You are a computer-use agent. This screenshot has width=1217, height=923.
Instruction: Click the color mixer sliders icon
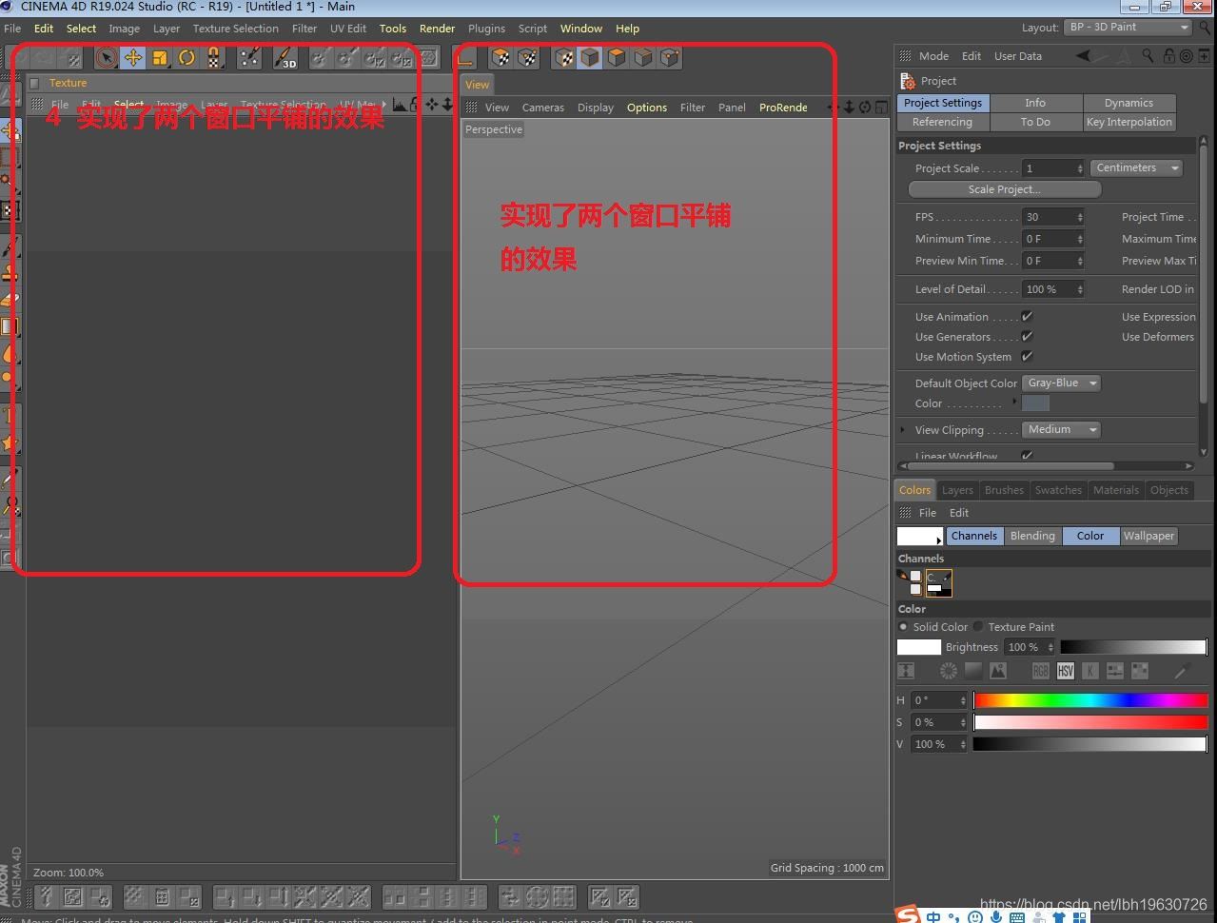click(1115, 671)
